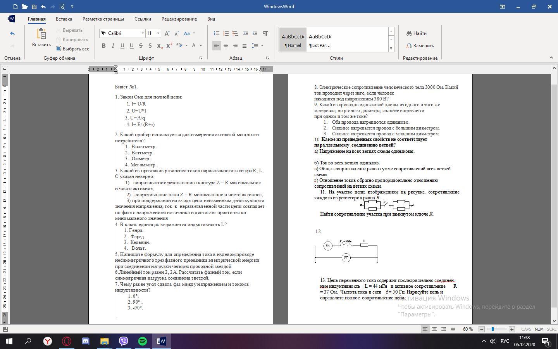
Task: Toggle double underline formatting
Action: coord(131,46)
